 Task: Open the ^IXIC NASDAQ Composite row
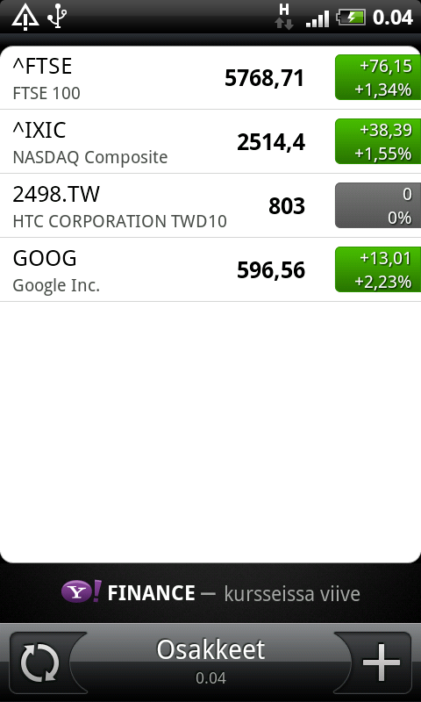coord(210,141)
